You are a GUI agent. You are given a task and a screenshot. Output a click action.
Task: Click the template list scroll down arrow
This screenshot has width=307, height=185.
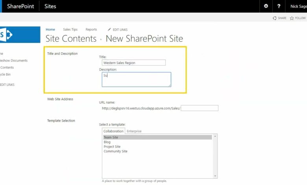point(215,176)
